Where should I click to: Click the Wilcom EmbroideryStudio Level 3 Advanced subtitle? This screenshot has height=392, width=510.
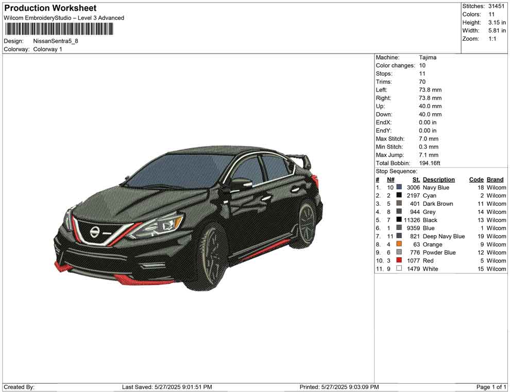pyautogui.click(x=64, y=18)
